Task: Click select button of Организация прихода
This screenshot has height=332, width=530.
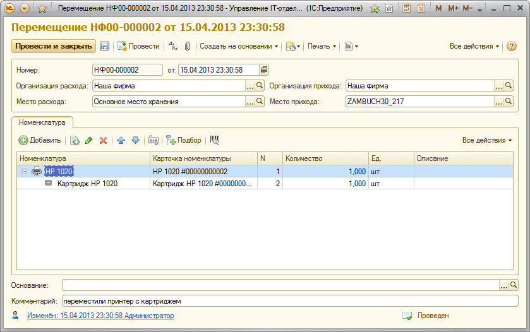Action: click(x=499, y=86)
